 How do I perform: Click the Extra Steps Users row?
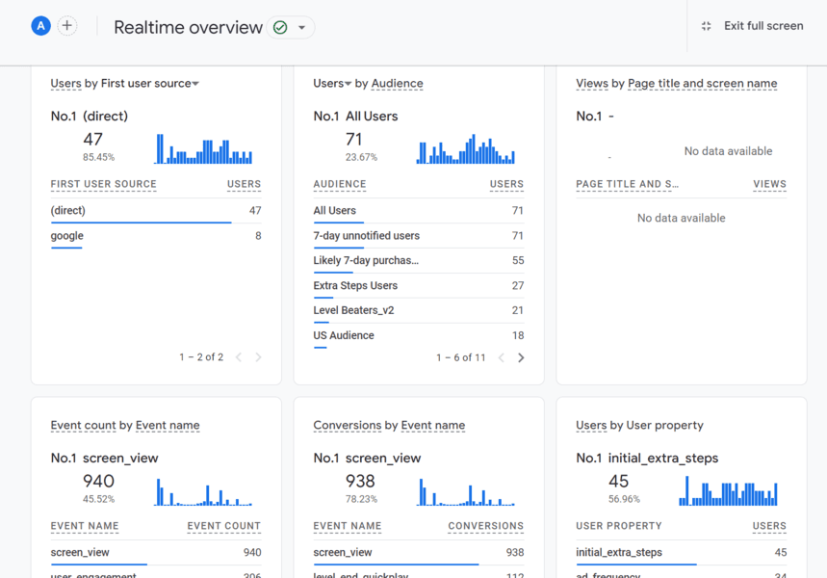418,285
